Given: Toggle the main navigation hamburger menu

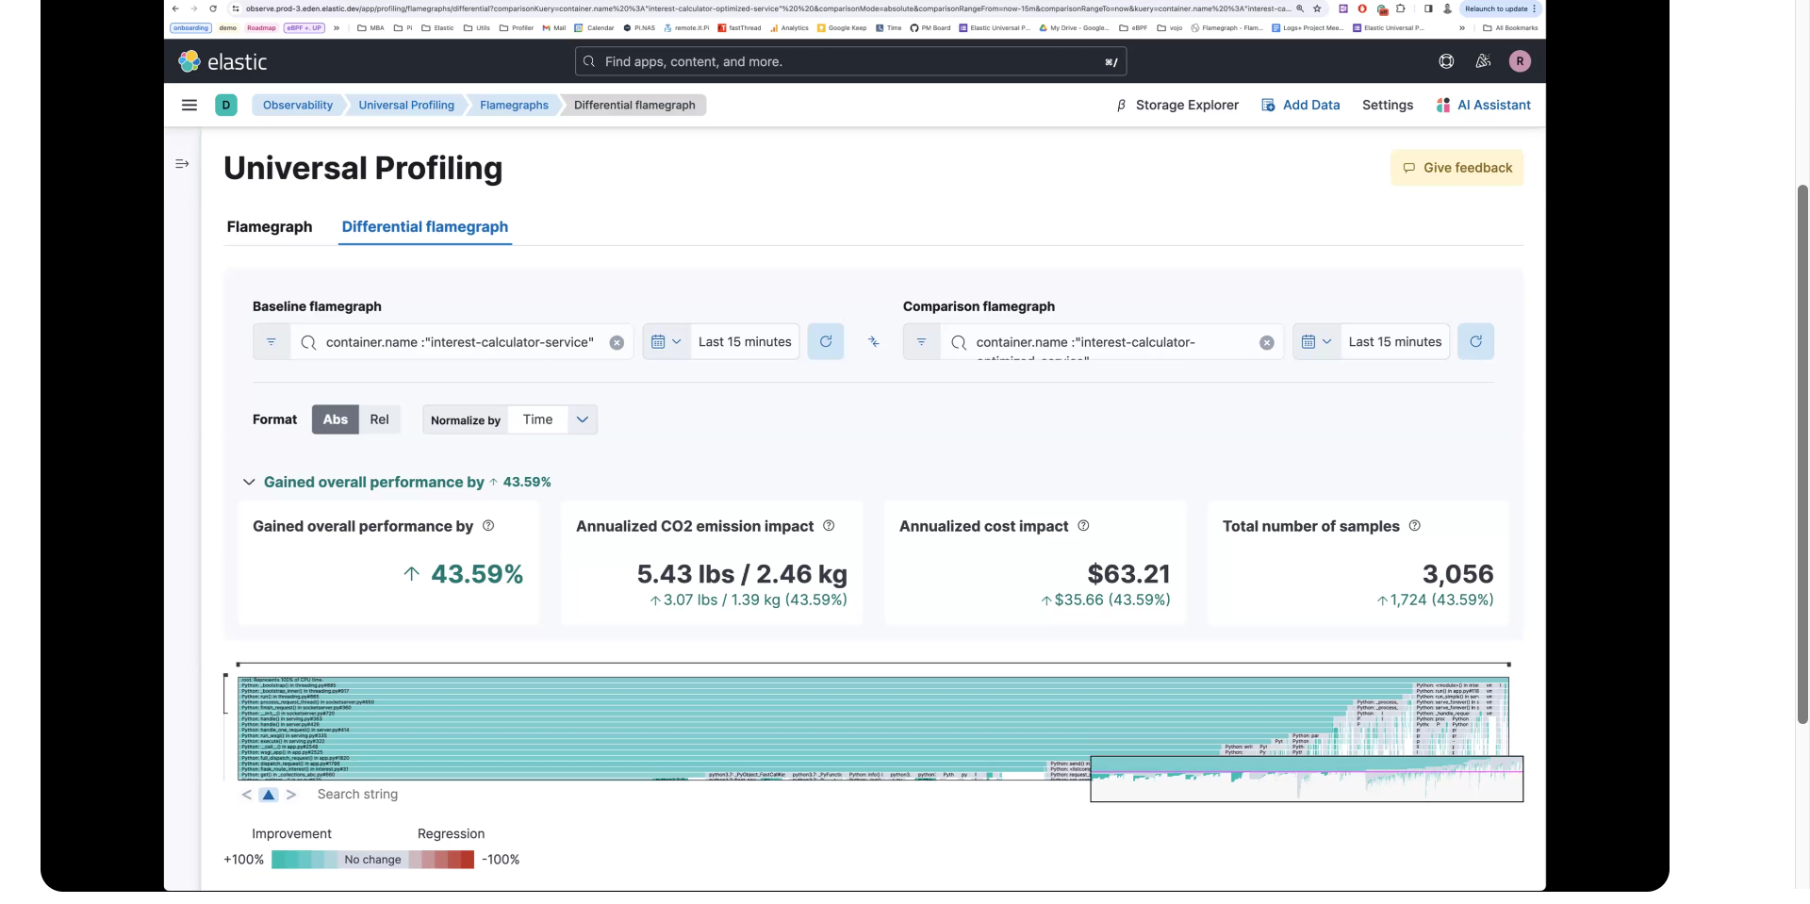Looking at the screenshot, I should [189, 105].
